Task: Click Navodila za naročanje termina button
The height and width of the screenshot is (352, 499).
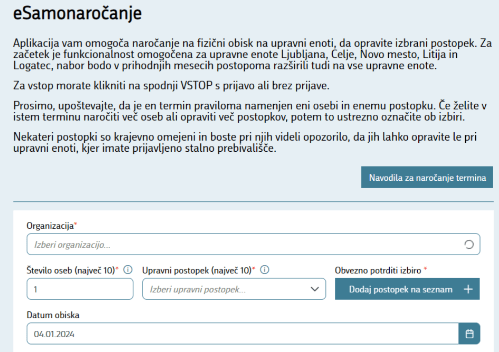Action: click(x=427, y=177)
